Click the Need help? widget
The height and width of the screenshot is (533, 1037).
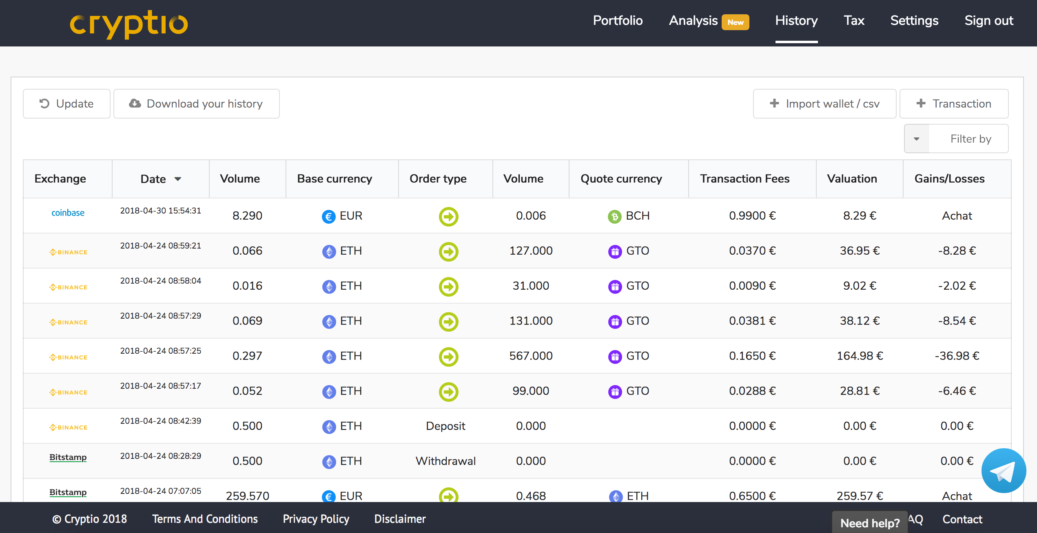pyautogui.click(x=870, y=523)
